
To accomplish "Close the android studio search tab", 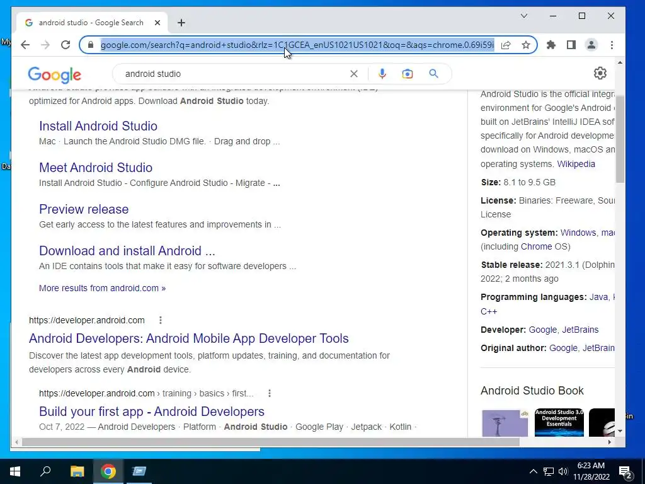I will [157, 23].
